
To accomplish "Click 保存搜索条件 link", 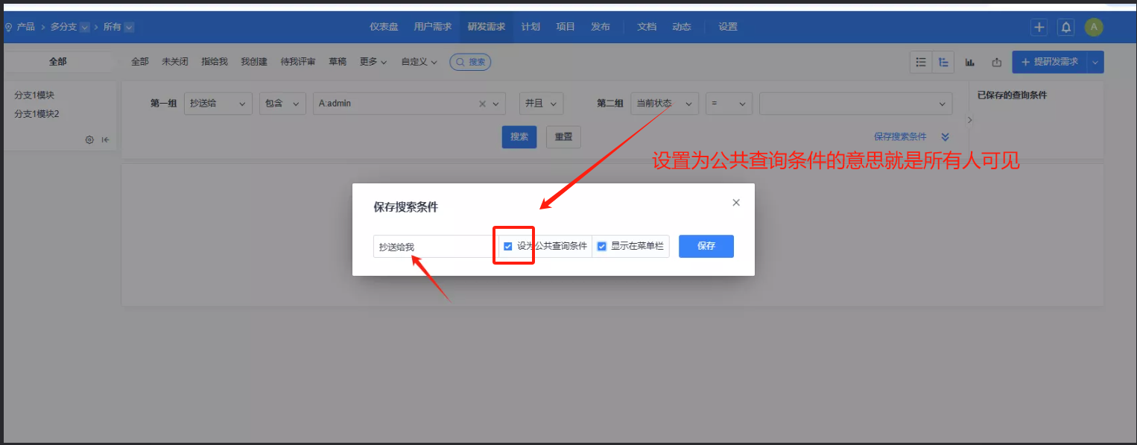I will click(x=900, y=136).
